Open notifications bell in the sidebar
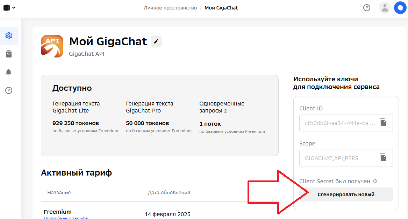The image size is (408, 219). (x=9, y=72)
